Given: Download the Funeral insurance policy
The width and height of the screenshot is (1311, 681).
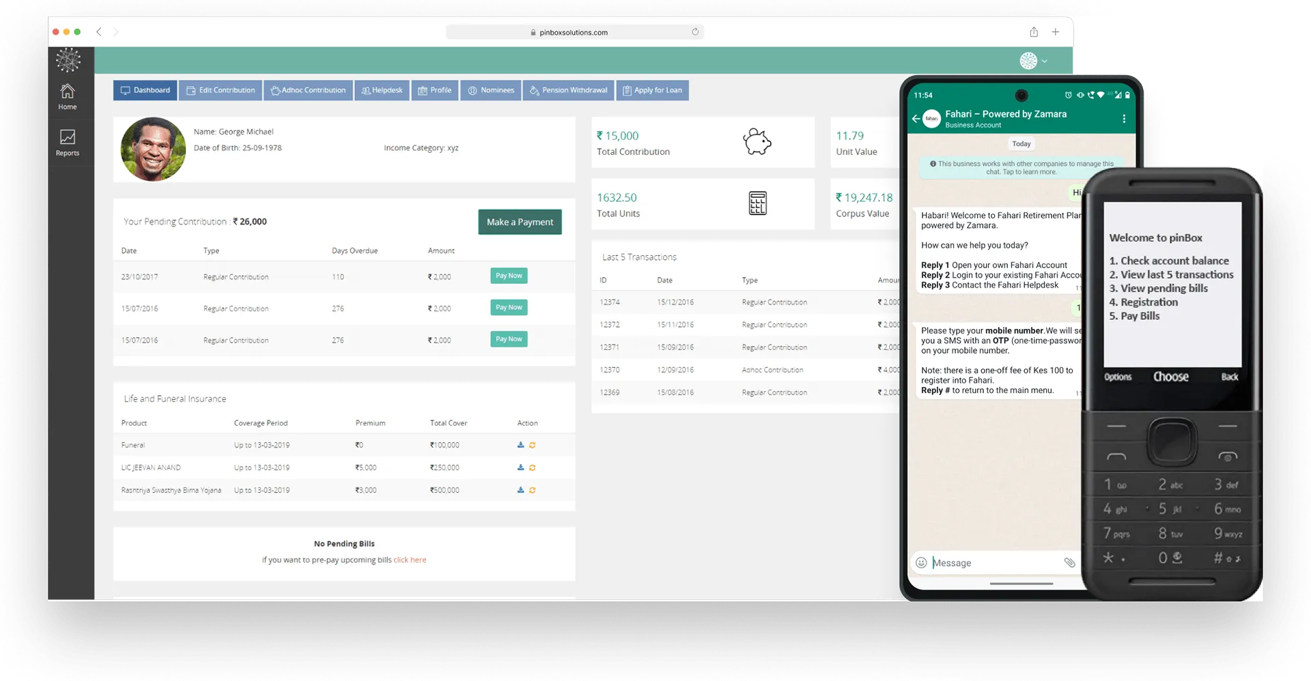Looking at the screenshot, I should tap(520, 445).
